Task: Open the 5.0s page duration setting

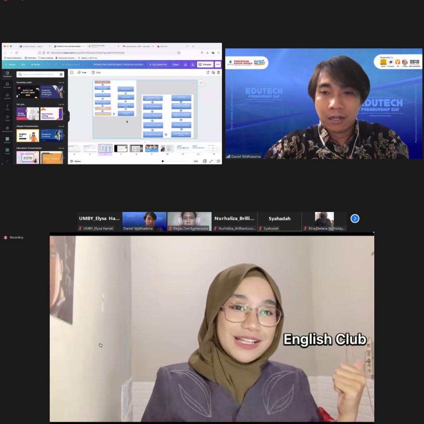Action: pos(96,72)
